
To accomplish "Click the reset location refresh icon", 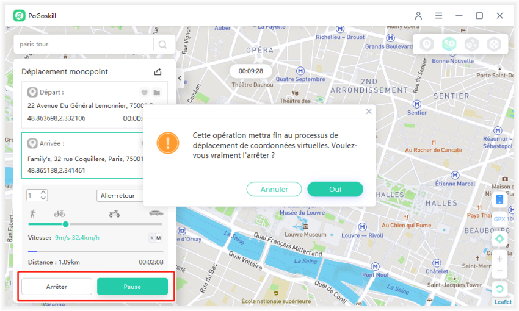I will [x=499, y=289].
